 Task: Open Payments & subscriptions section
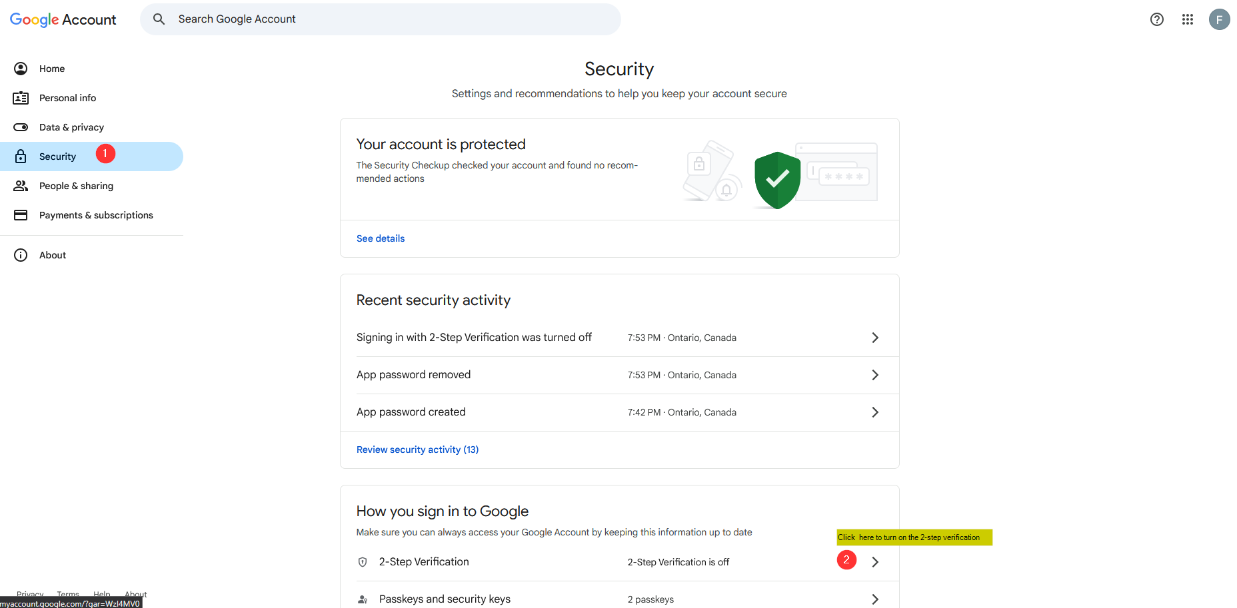pyautogui.click(x=96, y=215)
